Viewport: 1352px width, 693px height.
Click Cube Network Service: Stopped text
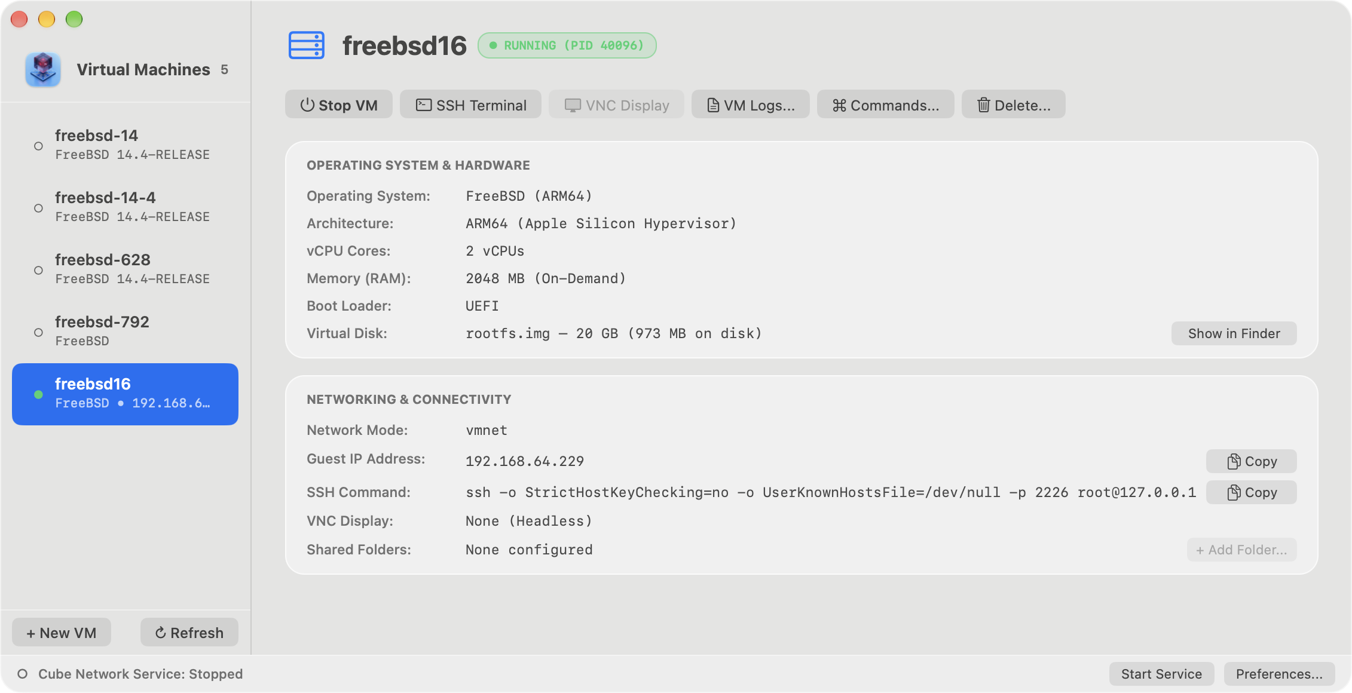coord(140,674)
